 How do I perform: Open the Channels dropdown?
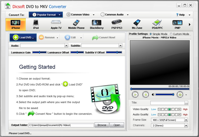186,125
